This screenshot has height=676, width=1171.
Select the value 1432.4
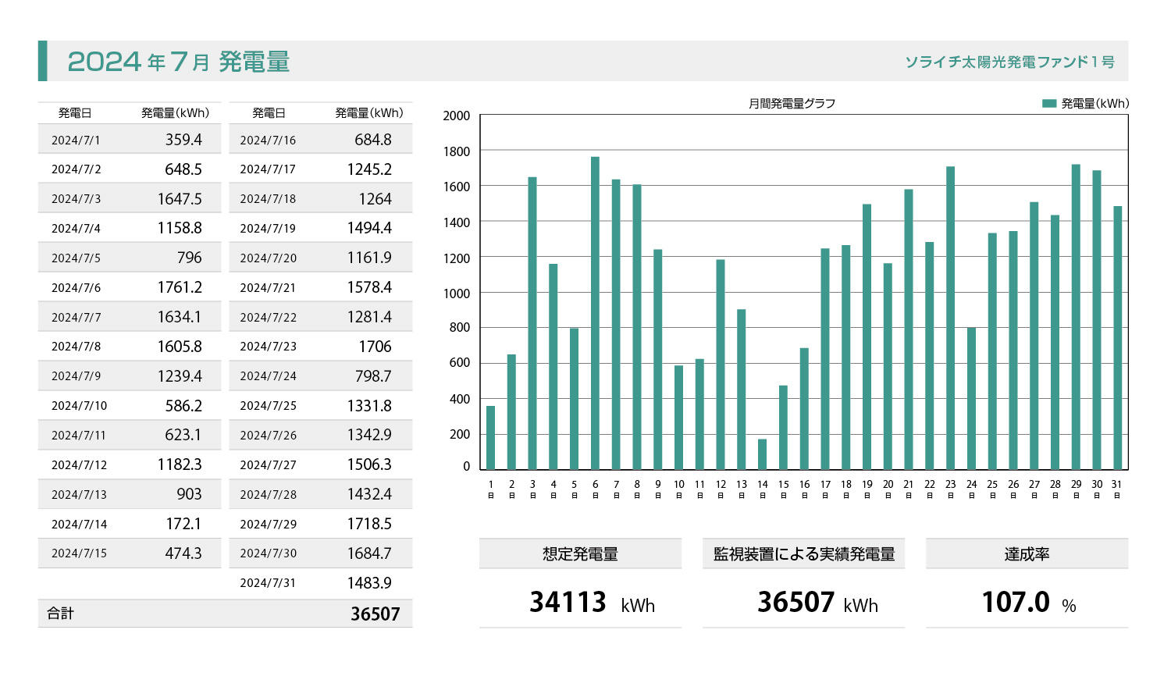pos(369,494)
